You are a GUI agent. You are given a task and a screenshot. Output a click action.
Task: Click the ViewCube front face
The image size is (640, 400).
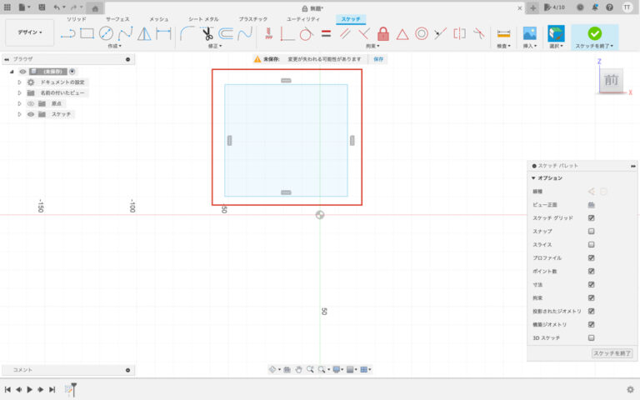coord(611,81)
